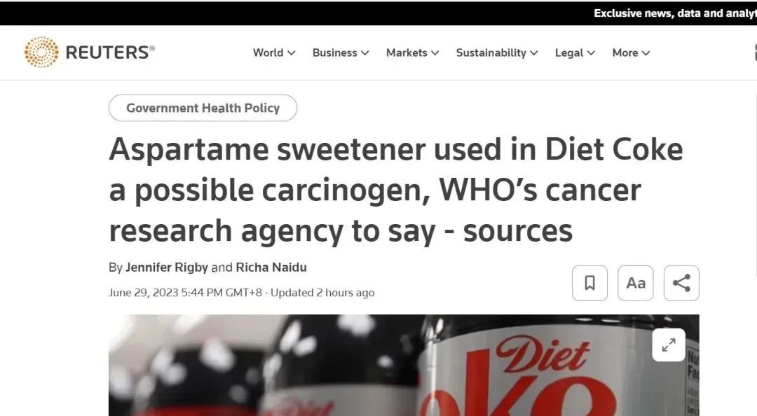Share the article using the share icon
Image resolution: width=757 pixels, height=416 pixels.
pyautogui.click(x=681, y=283)
